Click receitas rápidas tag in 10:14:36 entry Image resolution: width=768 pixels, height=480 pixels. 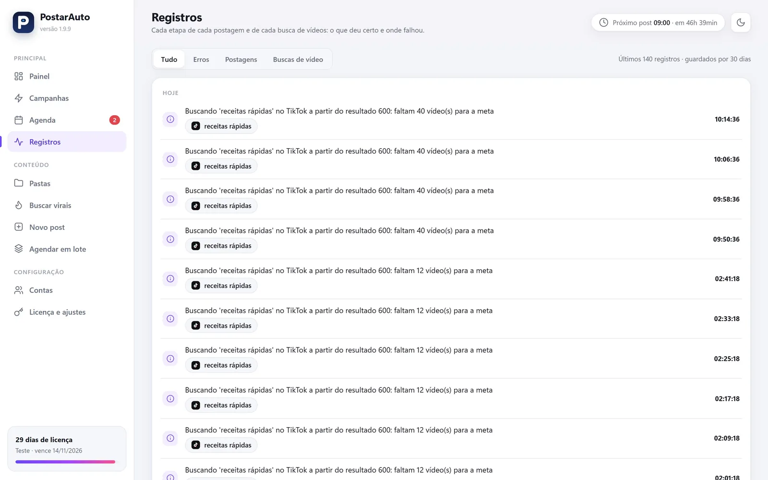(221, 126)
